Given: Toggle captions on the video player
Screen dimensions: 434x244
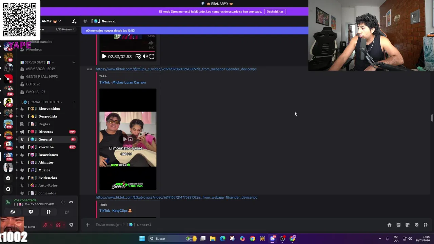Looking at the screenshot, I should pyautogui.click(x=138, y=57).
